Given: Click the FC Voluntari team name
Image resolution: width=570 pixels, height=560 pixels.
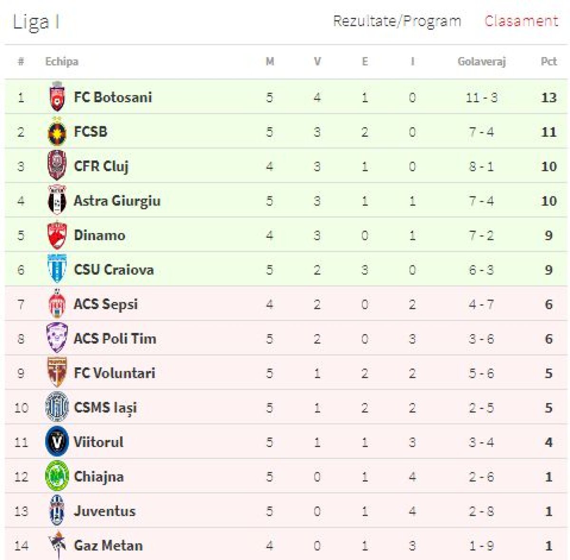Looking at the screenshot, I should click(114, 373).
